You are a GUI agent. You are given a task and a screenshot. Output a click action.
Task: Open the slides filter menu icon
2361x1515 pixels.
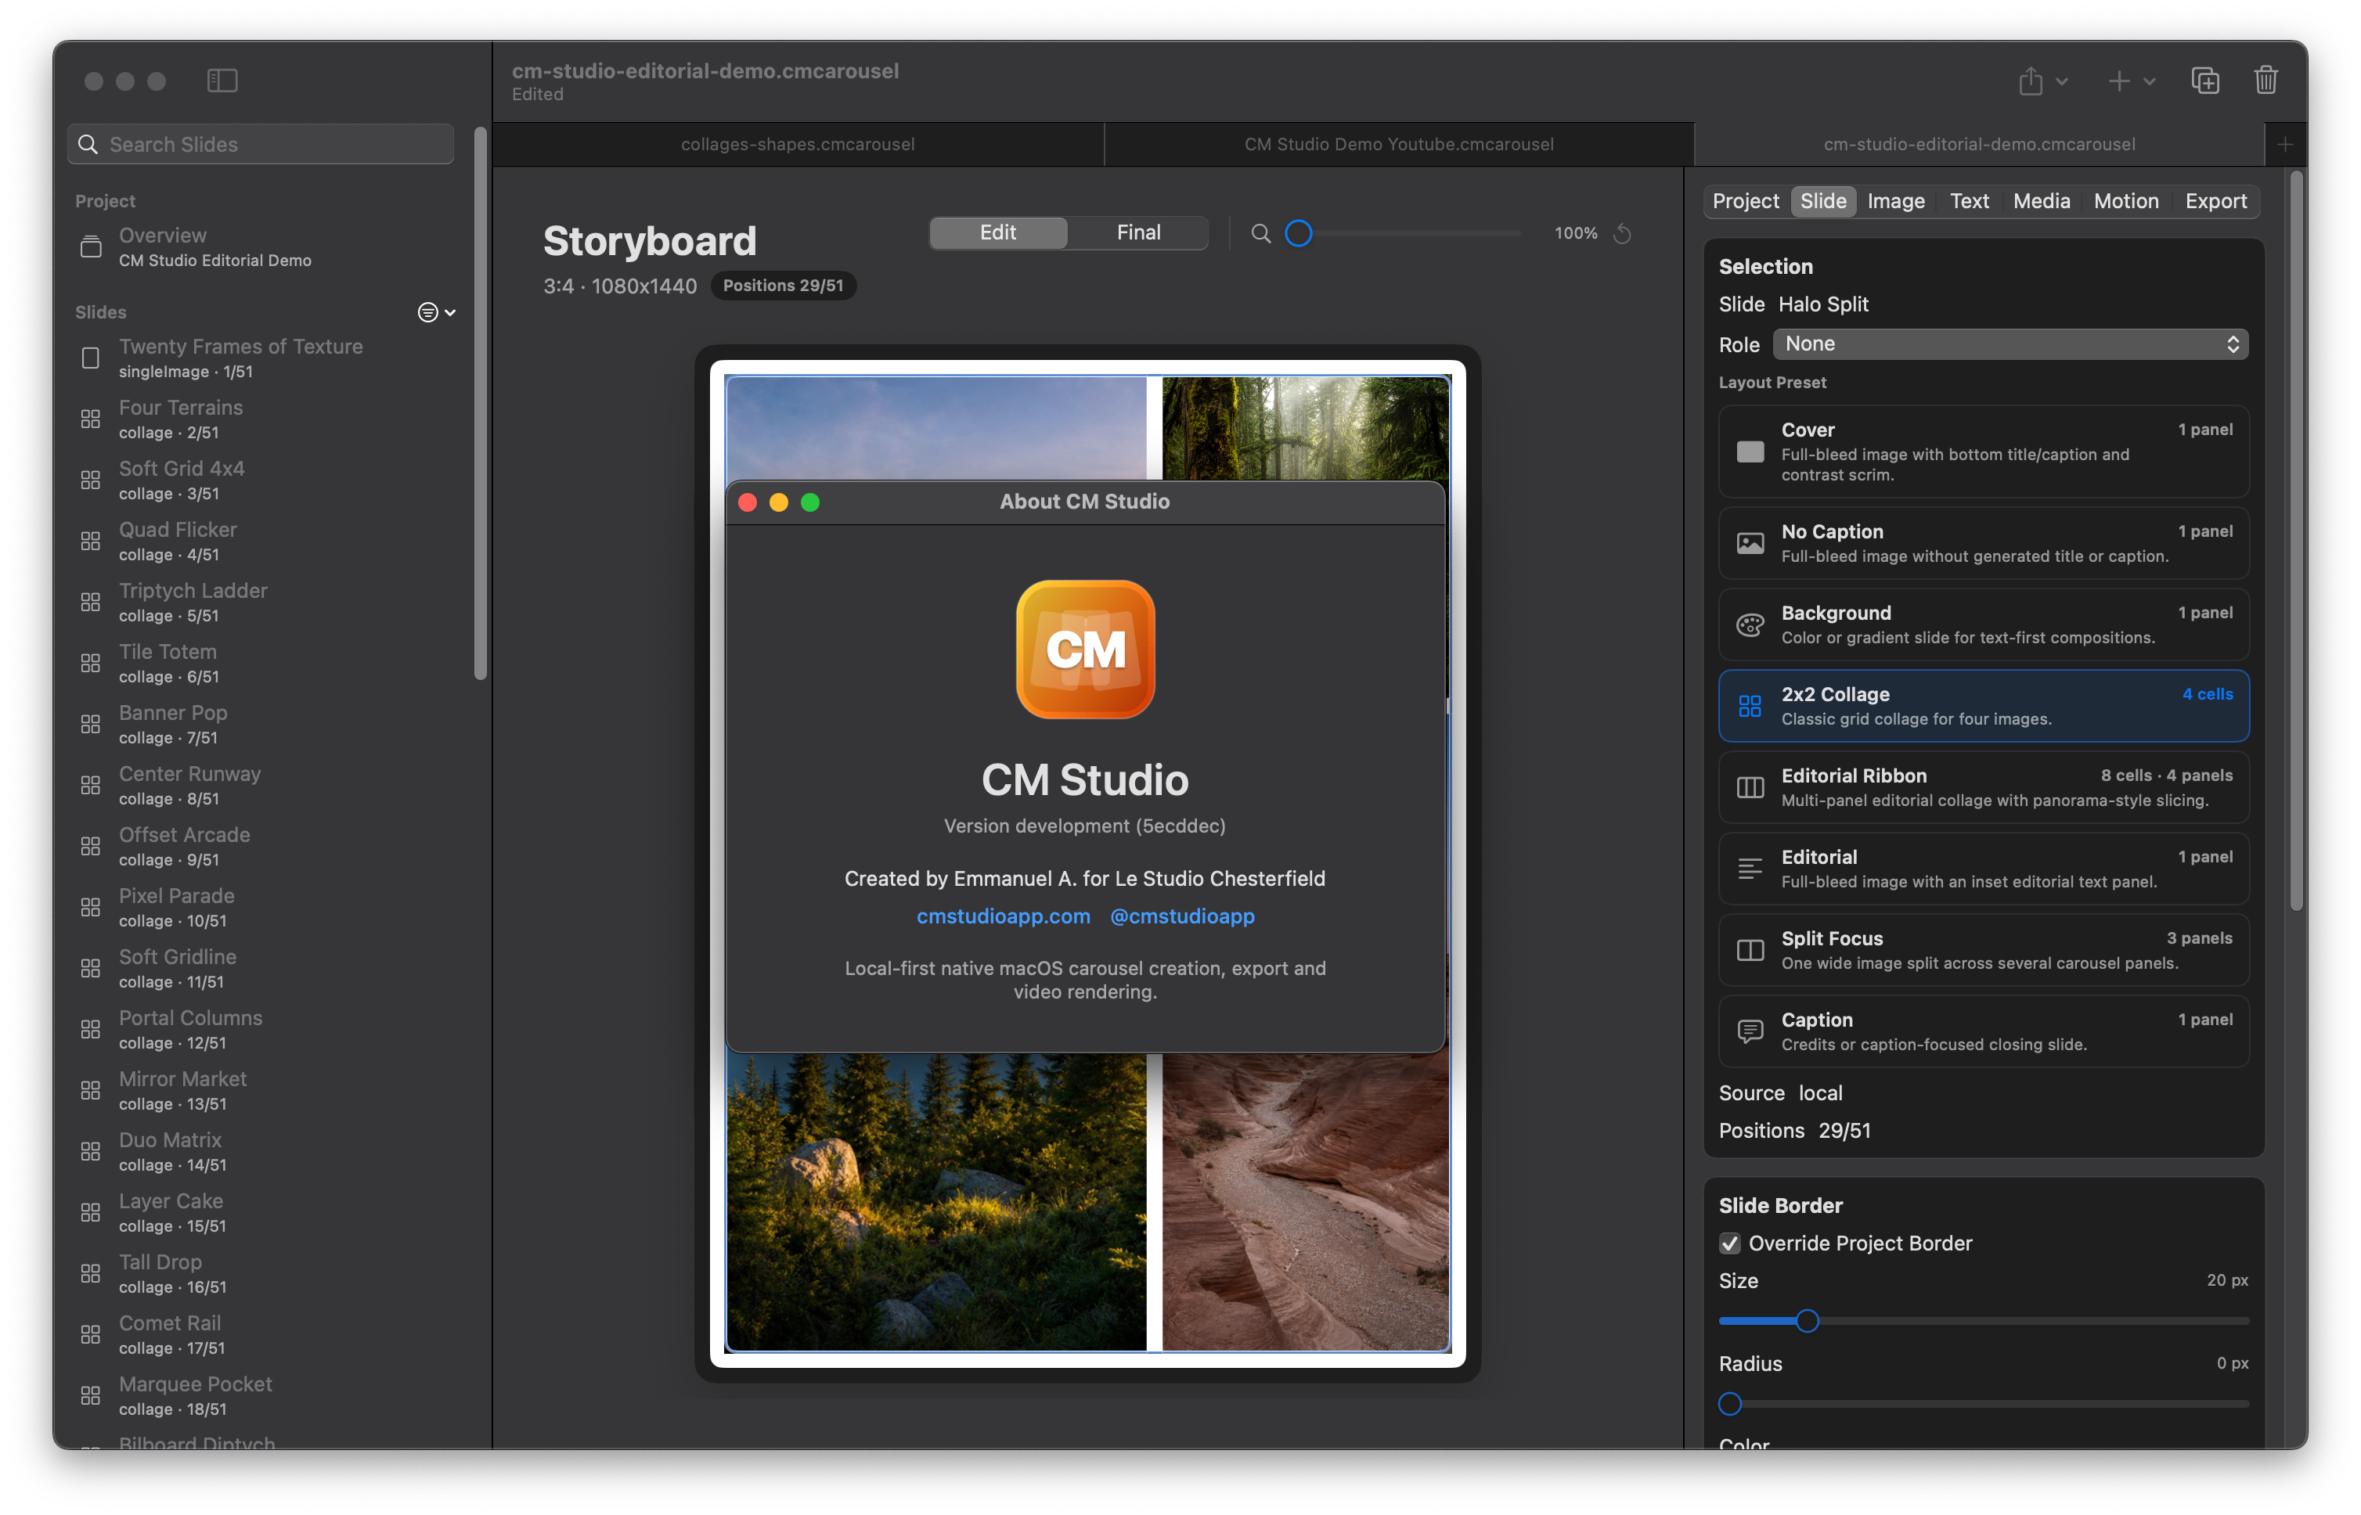pyautogui.click(x=436, y=312)
